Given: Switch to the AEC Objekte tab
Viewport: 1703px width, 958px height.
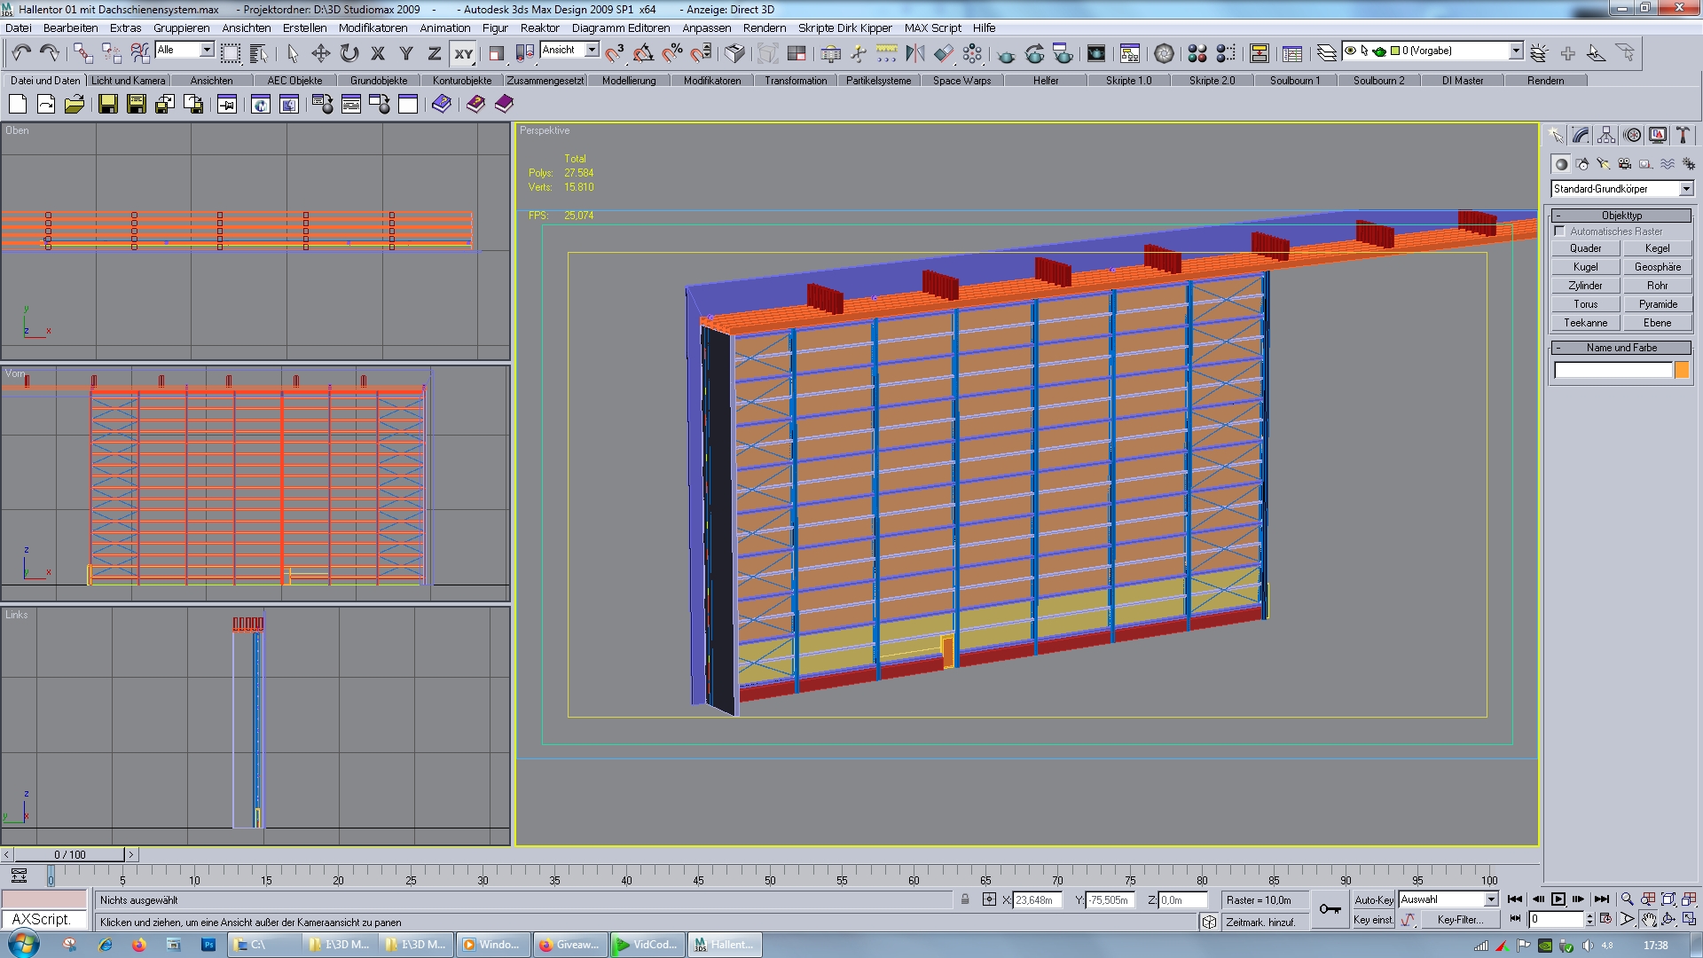Looking at the screenshot, I should 294,81.
